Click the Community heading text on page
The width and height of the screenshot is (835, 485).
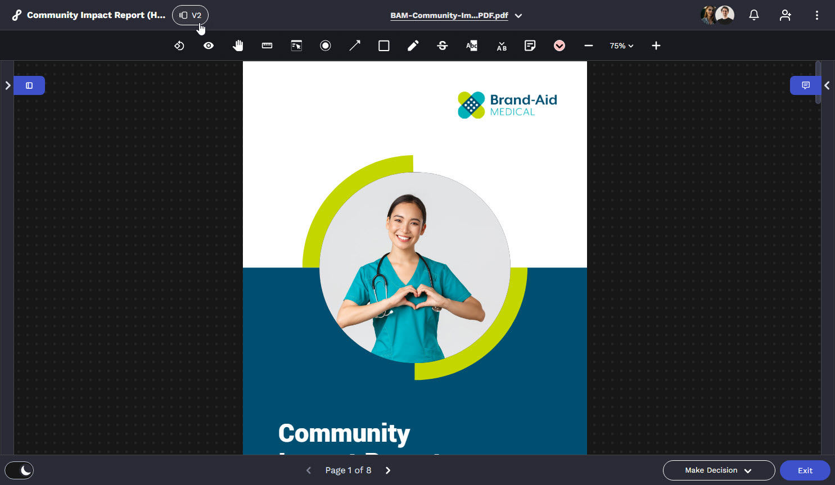pos(344,433)
